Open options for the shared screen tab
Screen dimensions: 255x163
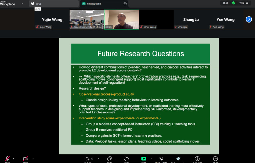click(x=125, y=4)
